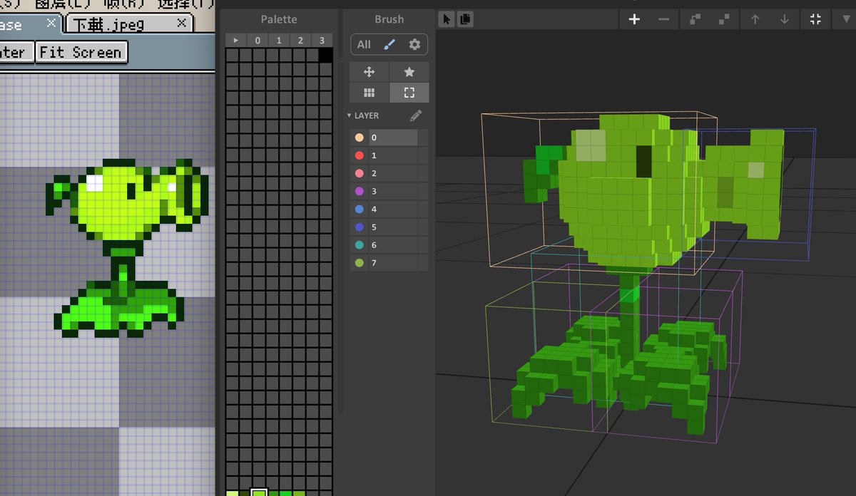
Task: Move object up with up arrow
Action: pos(755,19)
